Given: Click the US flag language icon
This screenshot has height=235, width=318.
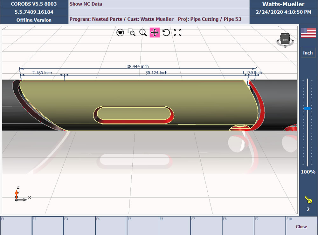Looking at the screenshot, I should (308, 33).
